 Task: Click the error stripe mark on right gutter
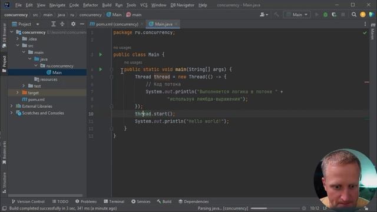(x=366, y=82)
